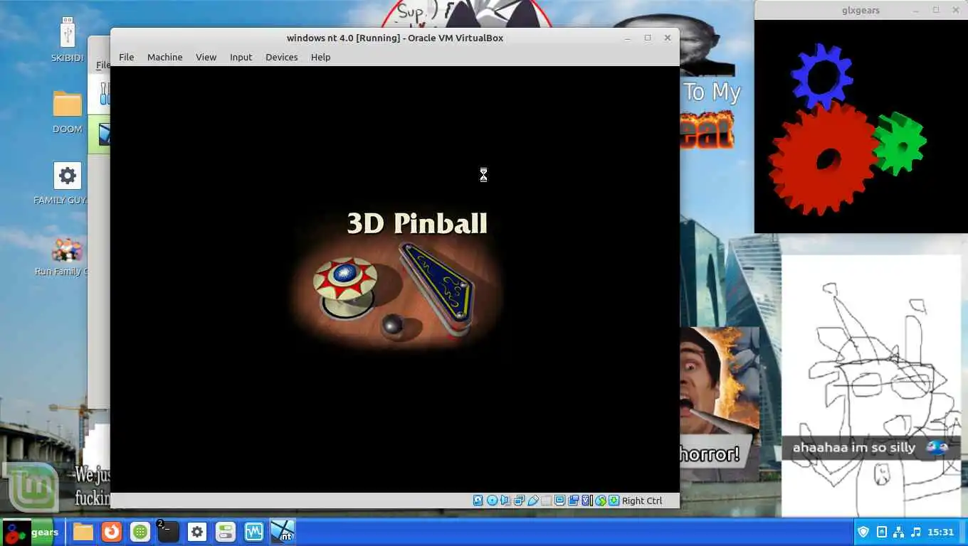Click the 15:31 clock in the panel
968x546 pixels.
[x=940, y=532]
